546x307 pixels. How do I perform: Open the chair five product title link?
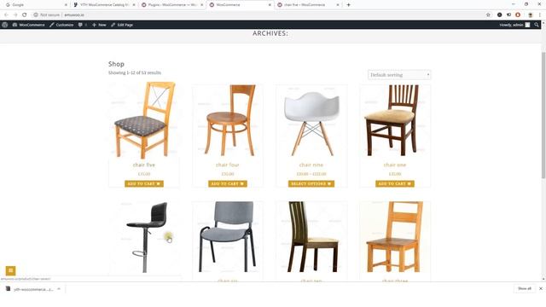point(144,165)
